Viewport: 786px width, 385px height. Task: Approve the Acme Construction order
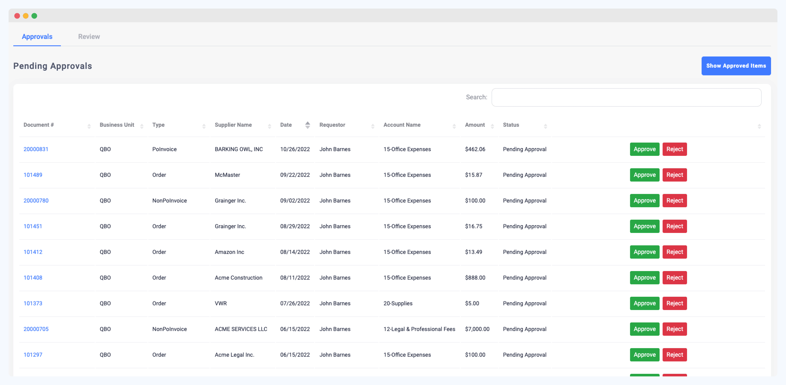pyautogui.click(x=645, y=278)
